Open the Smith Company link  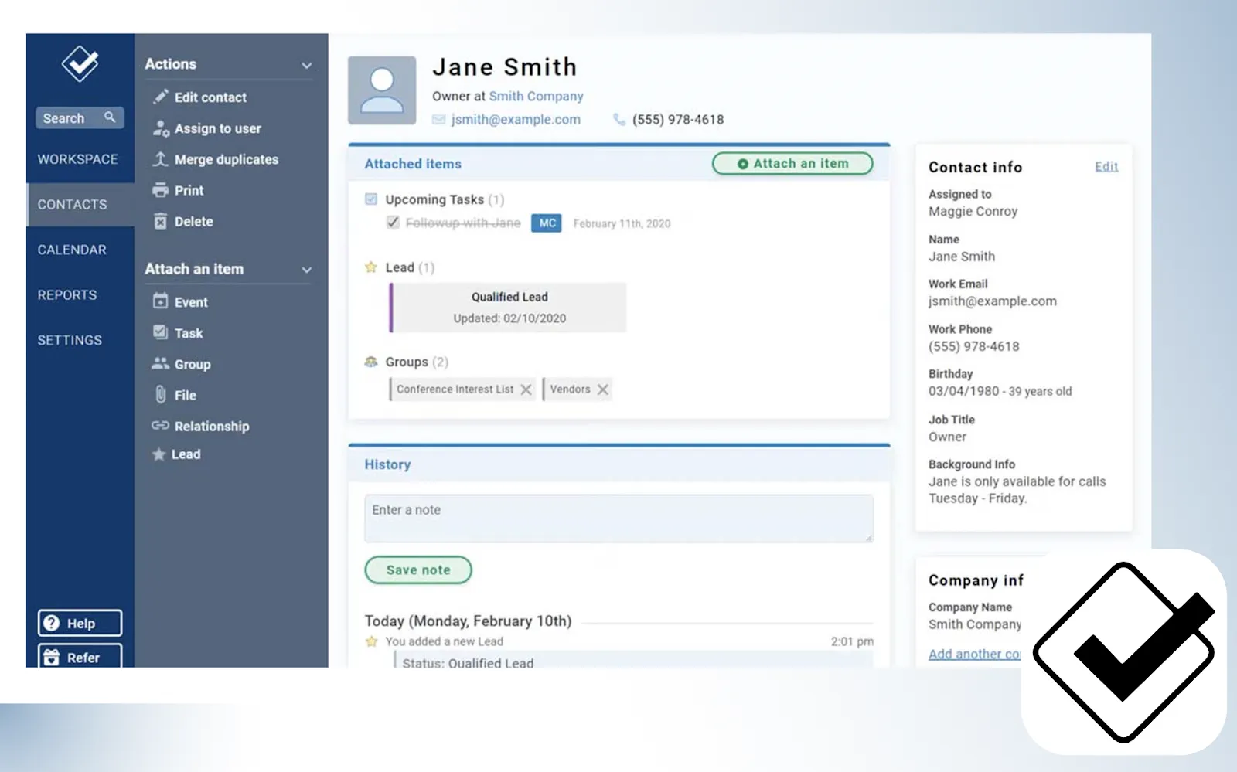(536, 96)
